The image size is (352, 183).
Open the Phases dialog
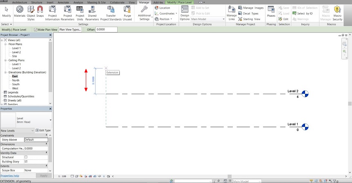(x=271, y=11)
